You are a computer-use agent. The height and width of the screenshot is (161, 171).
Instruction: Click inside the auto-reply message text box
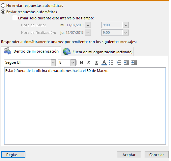(x=85, y=106)
